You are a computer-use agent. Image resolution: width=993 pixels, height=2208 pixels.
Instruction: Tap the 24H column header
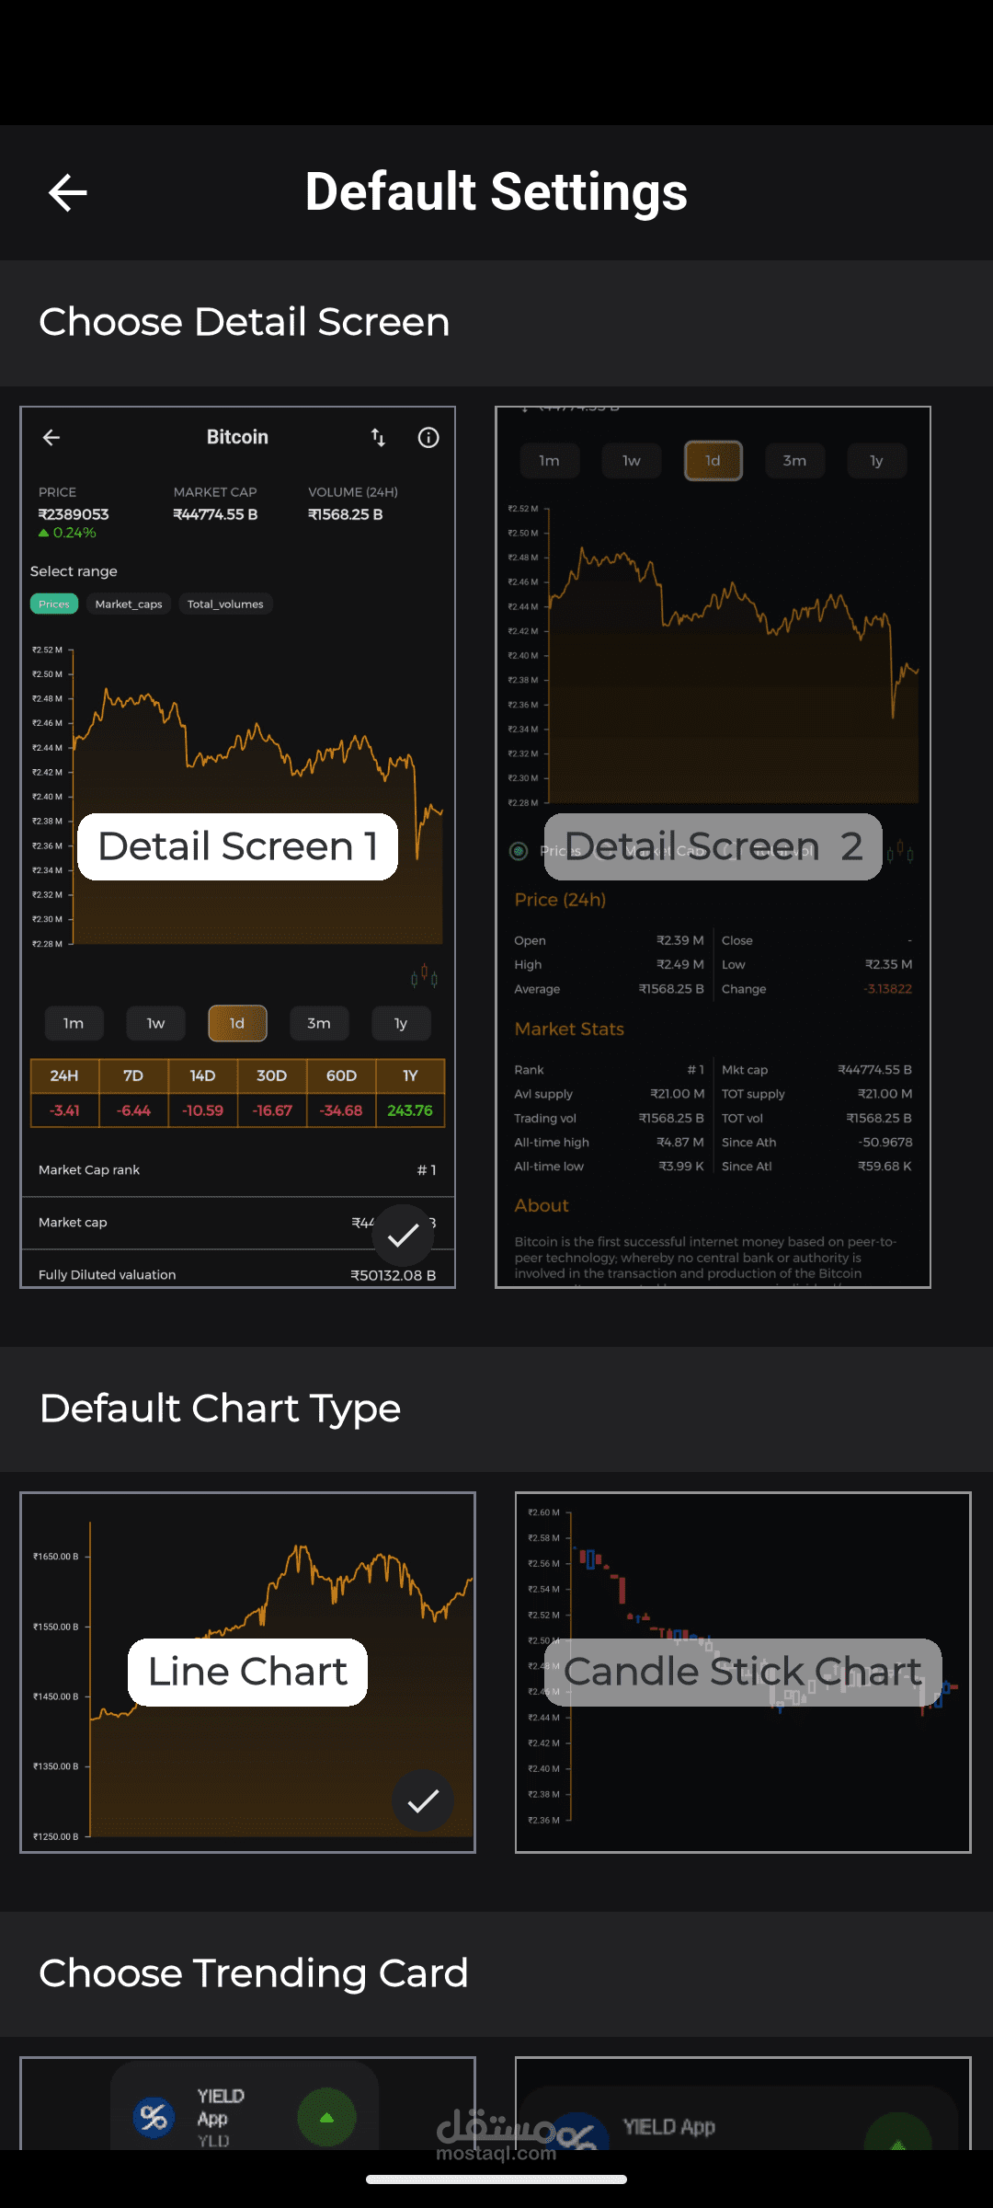64,1075
